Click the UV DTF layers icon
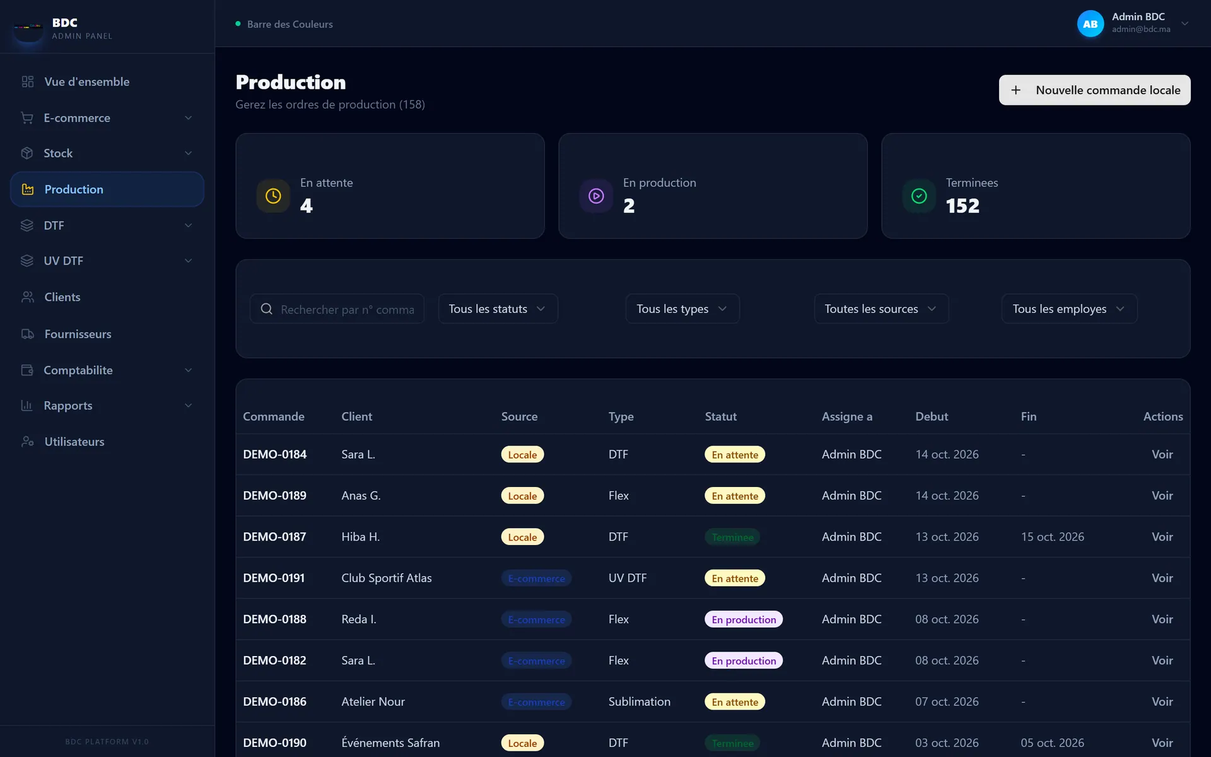The width and height of the screenshot is (1211, 757). click(27, 261)
